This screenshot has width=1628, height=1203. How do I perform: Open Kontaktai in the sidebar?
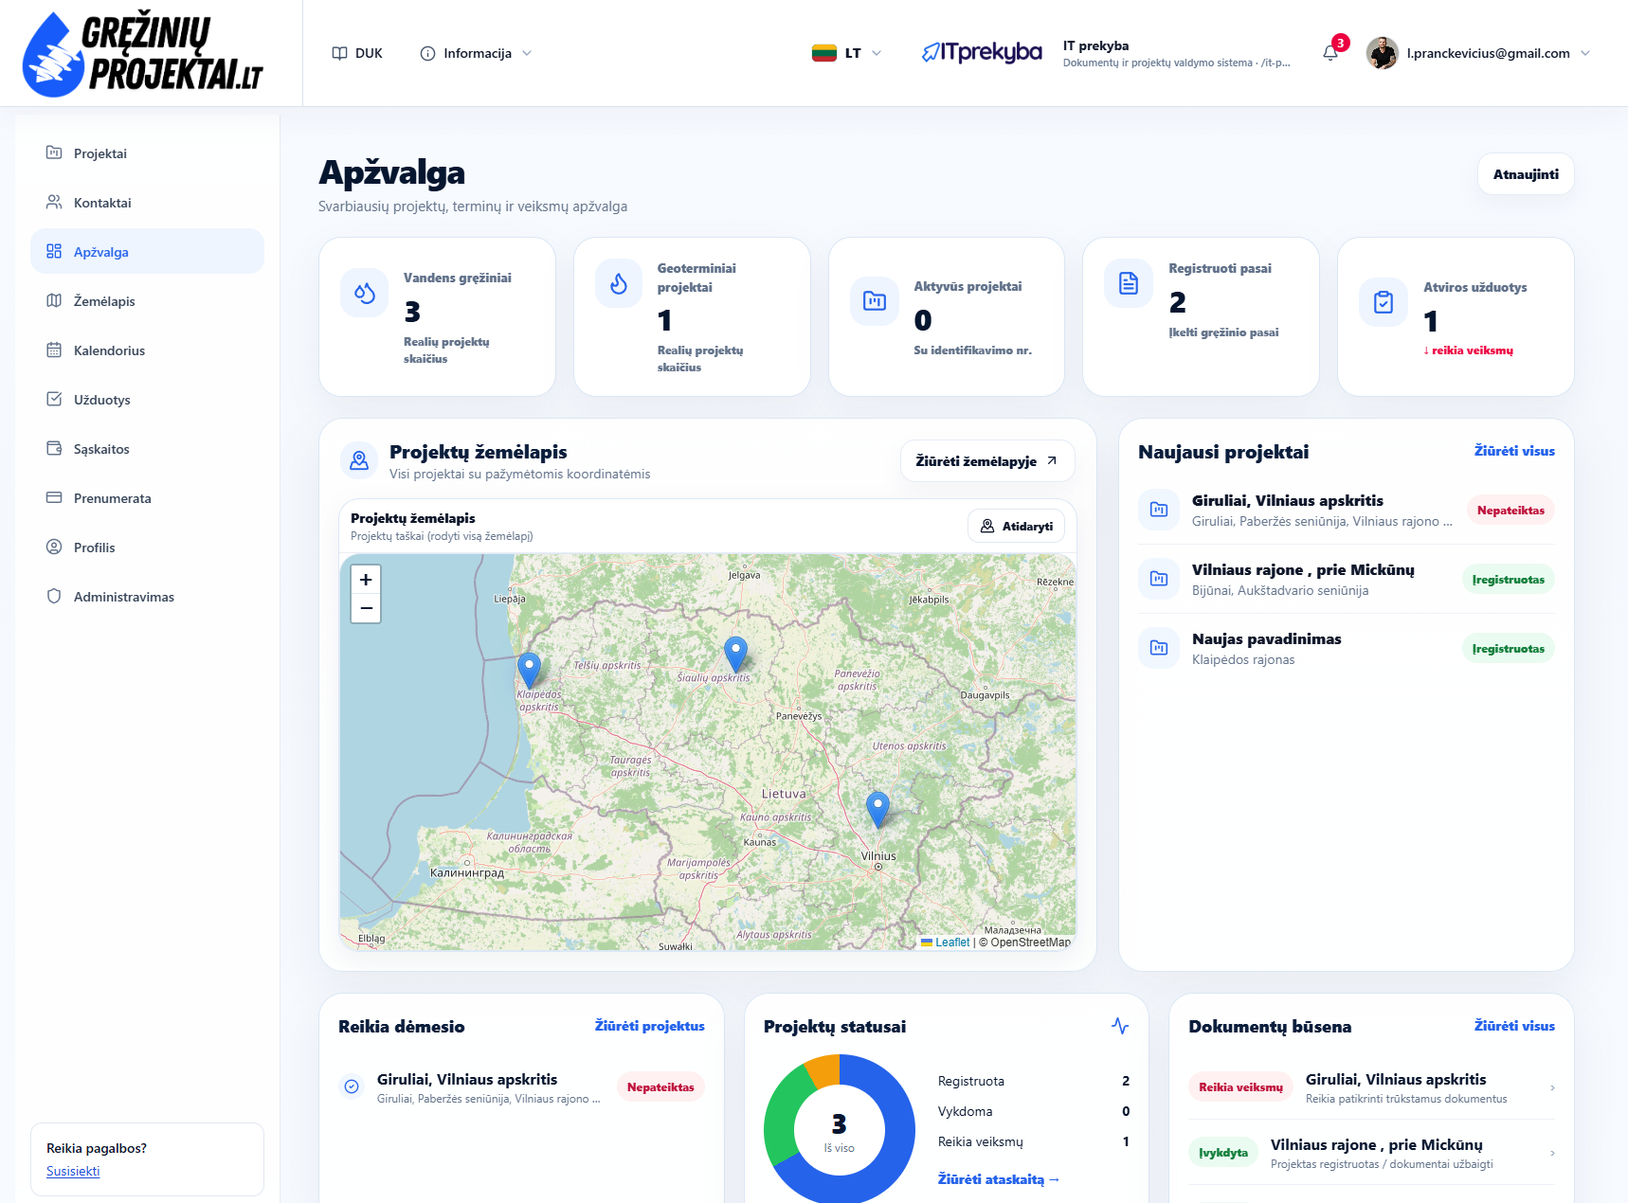click(147, 203)
